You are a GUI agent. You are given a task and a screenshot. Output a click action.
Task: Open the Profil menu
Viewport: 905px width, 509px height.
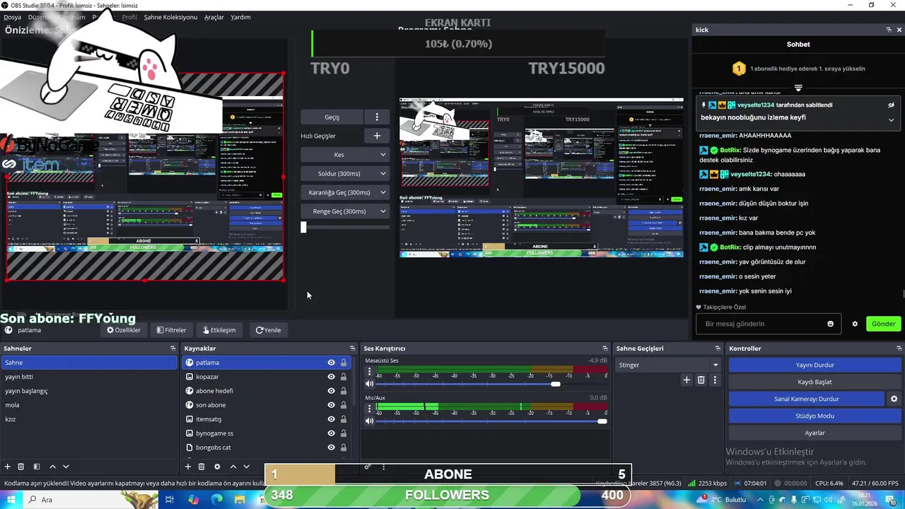[x=129, y=17]
